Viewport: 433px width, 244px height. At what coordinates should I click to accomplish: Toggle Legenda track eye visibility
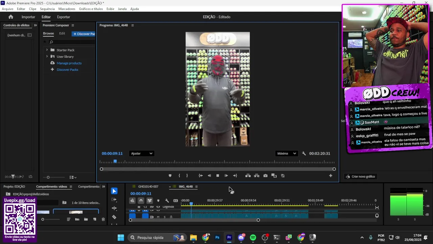[x=158, y=207]
